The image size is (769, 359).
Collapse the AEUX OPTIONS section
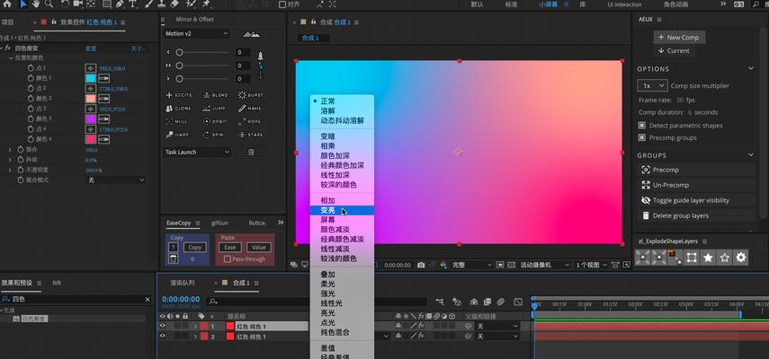(751, 68)
